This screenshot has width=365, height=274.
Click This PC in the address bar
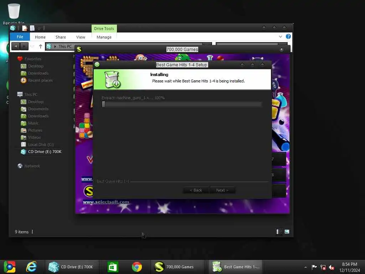tap(65, 46)
